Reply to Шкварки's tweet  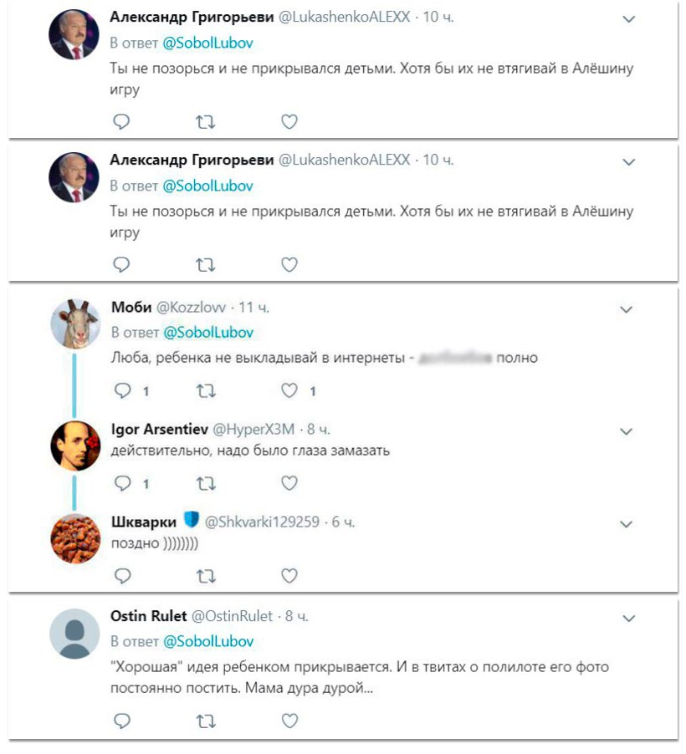coord(122,575)
